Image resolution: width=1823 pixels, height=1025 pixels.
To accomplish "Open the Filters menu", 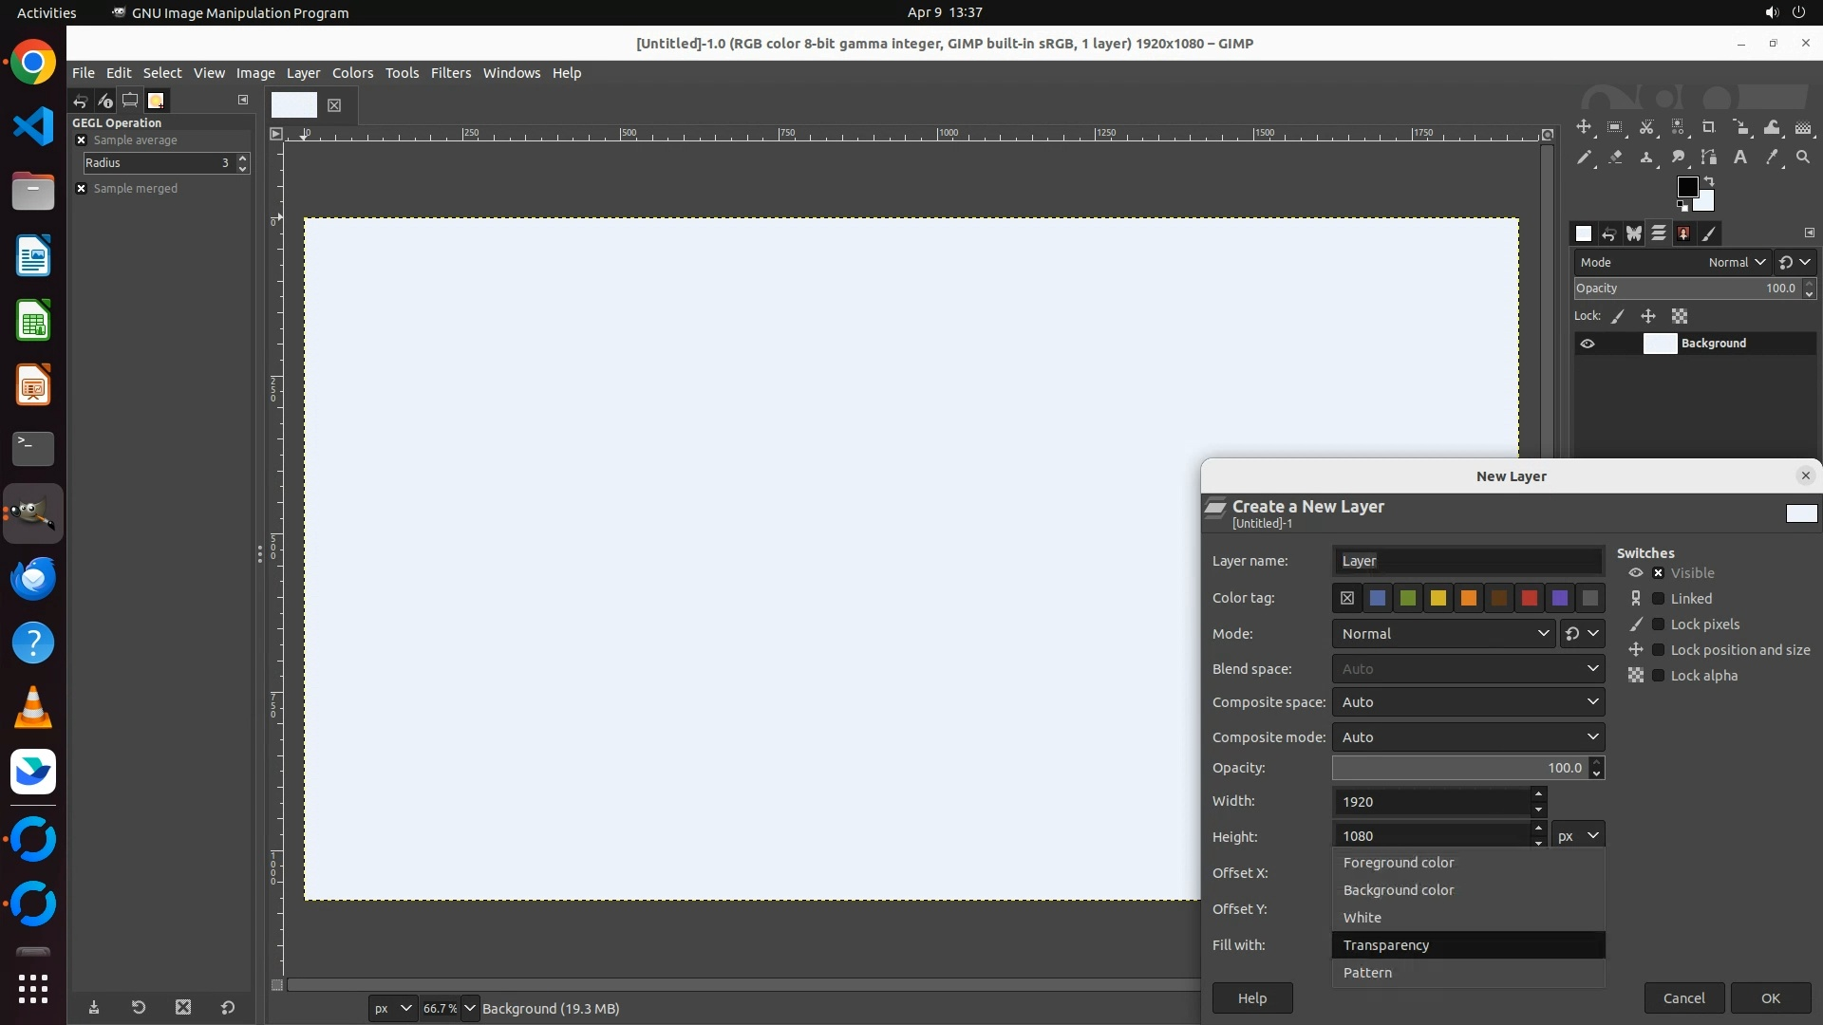I will click(x=450, y=73).
